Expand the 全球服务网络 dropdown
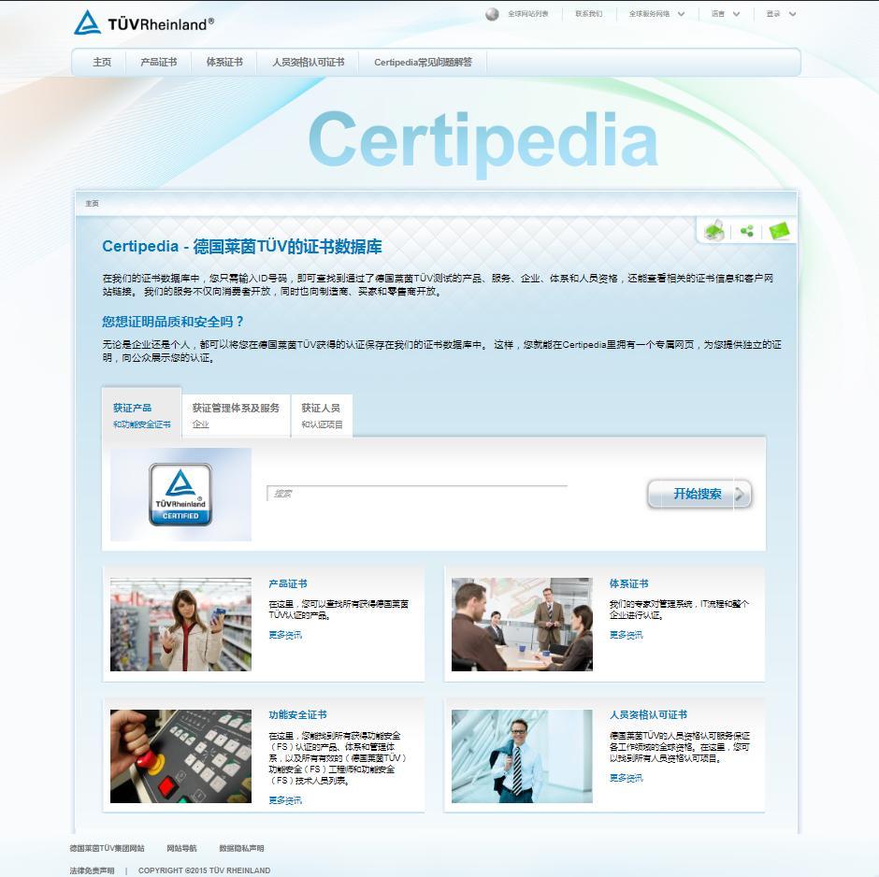Viewport: 879px width, 877px height. point(656,14)
